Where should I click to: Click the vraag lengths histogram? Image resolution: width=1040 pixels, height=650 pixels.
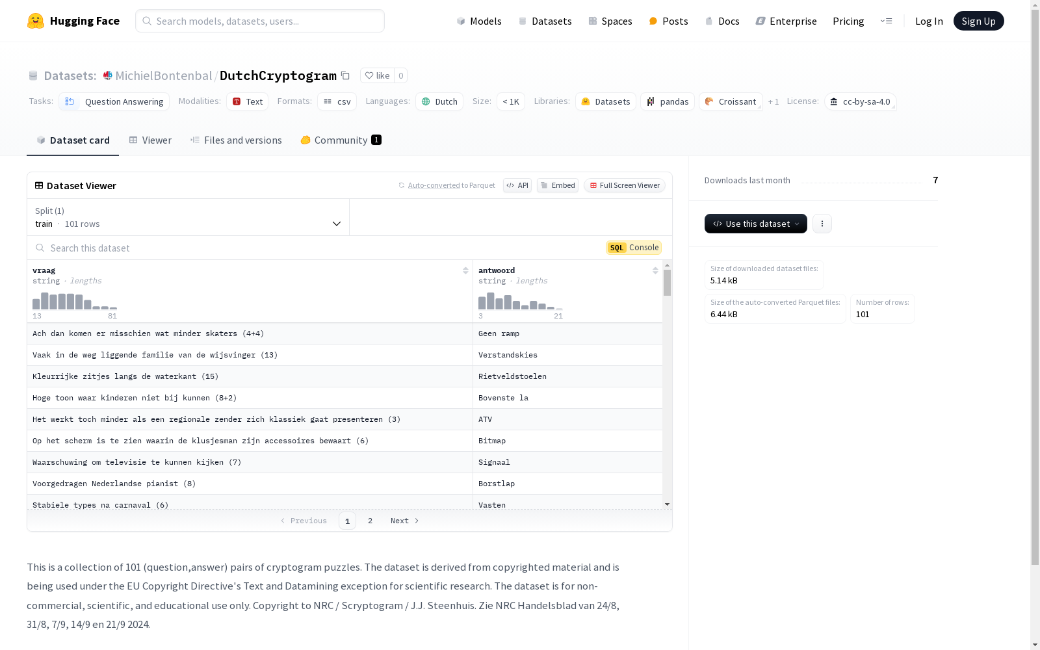tap(75, 301)
